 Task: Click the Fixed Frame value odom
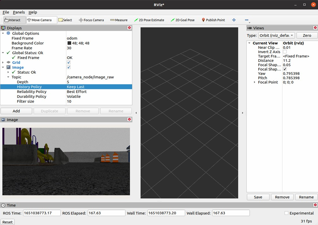pos(72,38)
